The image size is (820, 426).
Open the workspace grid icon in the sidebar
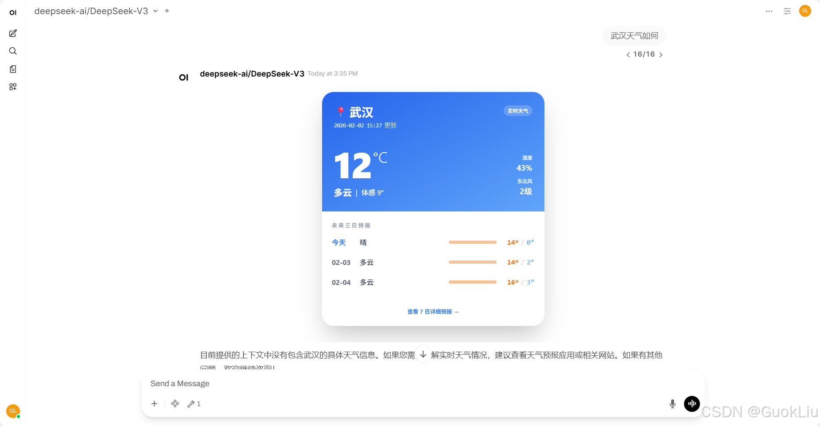tap(13, 87)
